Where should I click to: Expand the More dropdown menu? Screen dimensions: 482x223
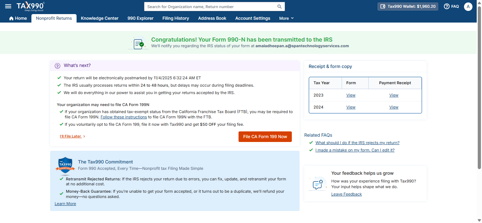coord(287,18)
